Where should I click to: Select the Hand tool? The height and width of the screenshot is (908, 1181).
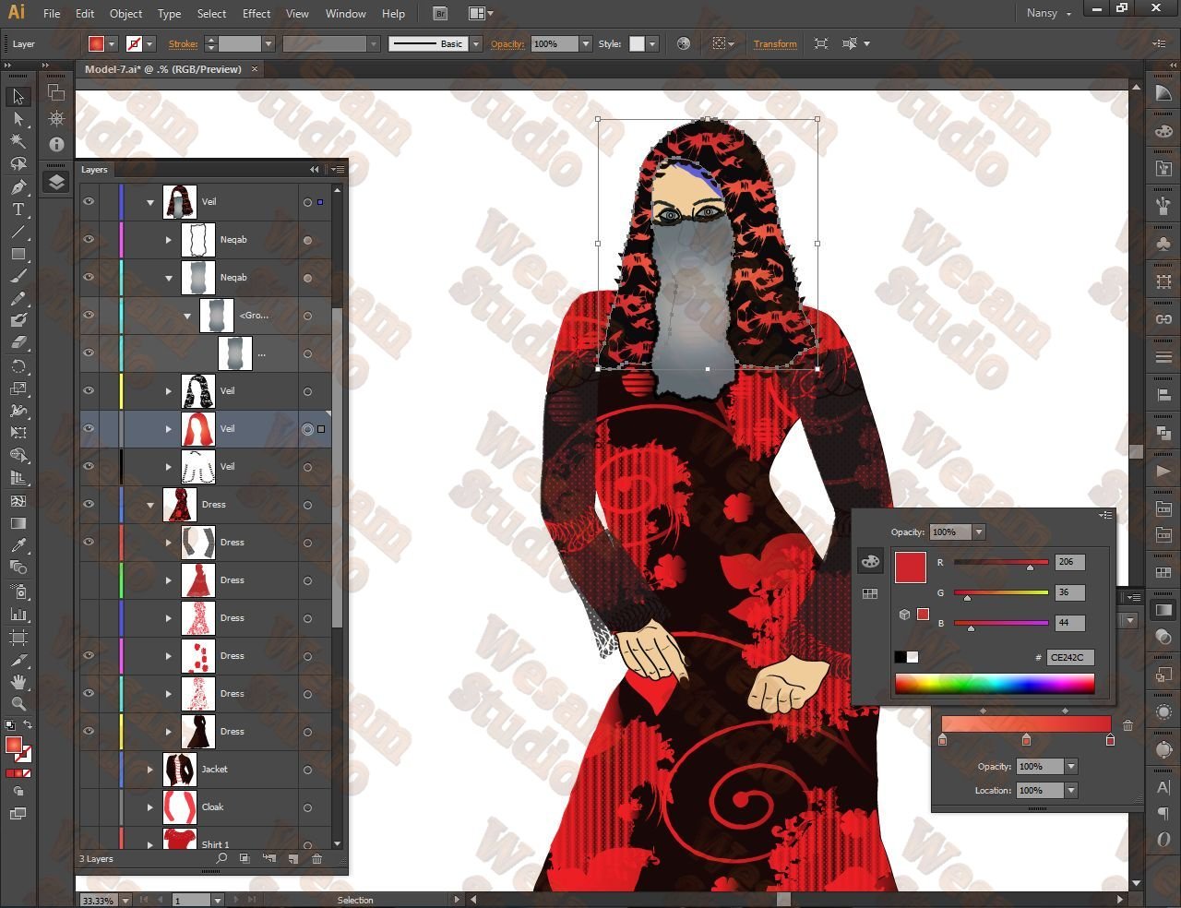[18, 682]
